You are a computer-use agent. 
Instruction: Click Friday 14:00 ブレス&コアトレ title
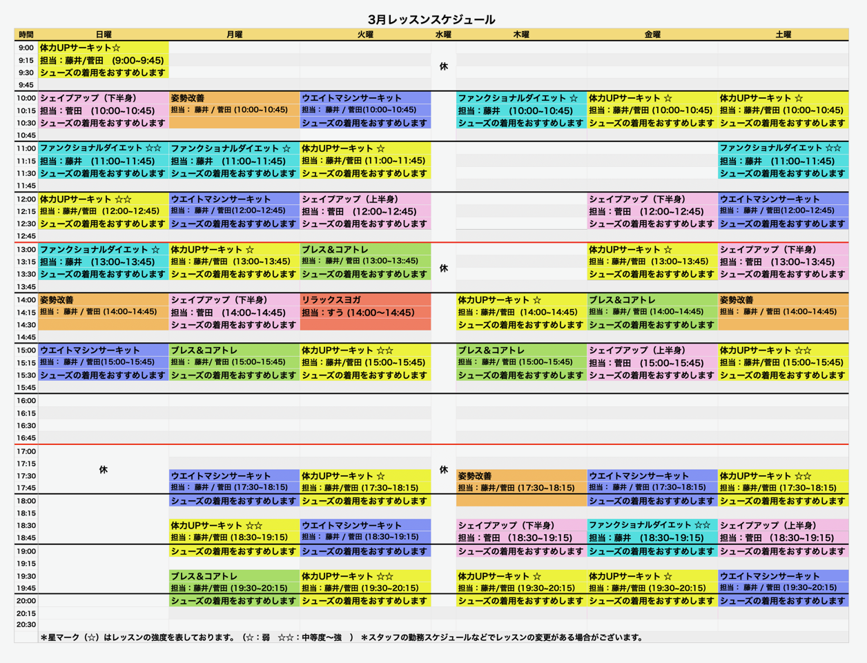click(x=623, y=300)
